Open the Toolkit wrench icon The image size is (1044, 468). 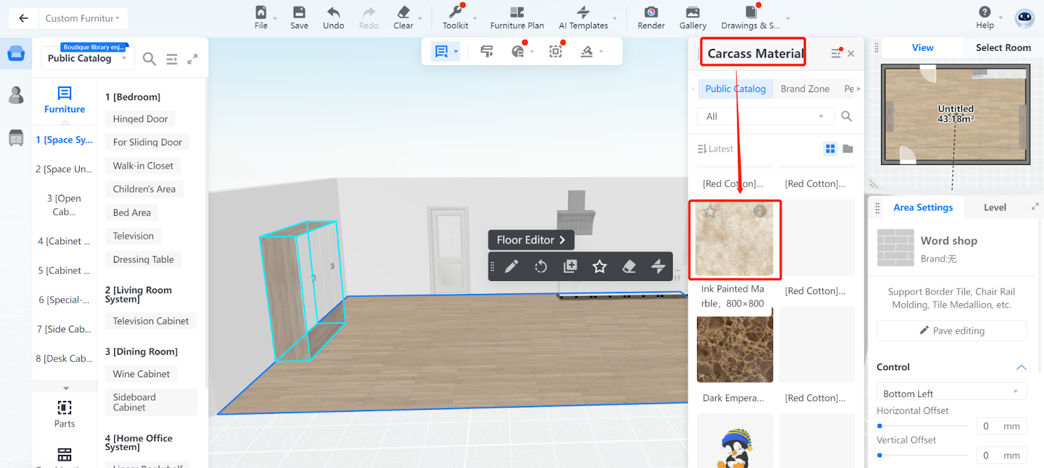[x=455, y=12]
